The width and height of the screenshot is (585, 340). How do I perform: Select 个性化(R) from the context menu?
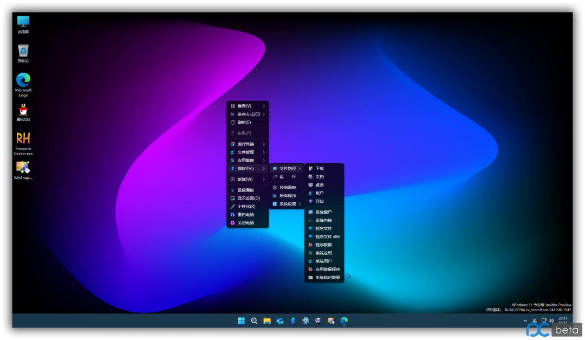tap(246, 207)
